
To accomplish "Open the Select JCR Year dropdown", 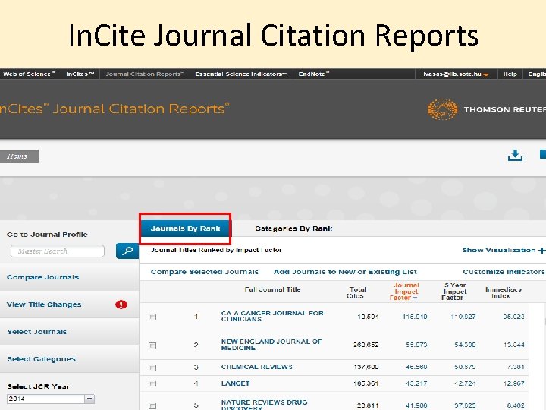I will pyautogui.click(x=51, y=399).
